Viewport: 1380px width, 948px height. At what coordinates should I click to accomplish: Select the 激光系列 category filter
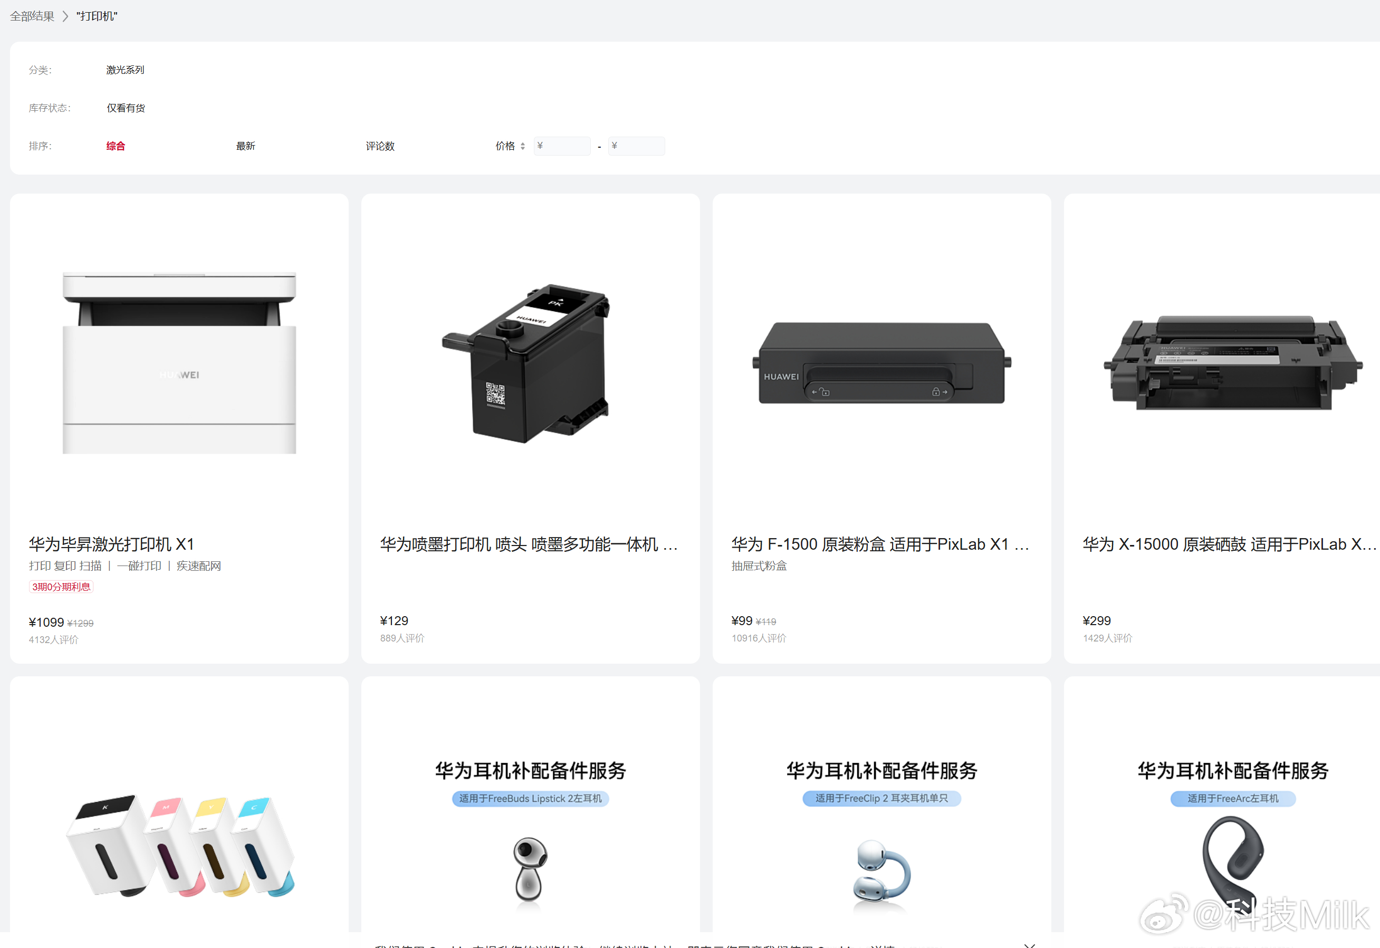pyautogui.click(x=126, y=70)
